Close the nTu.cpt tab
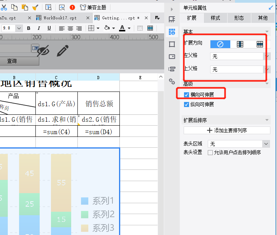The width and height of the screenshot is (277, 235). (30, 18)
